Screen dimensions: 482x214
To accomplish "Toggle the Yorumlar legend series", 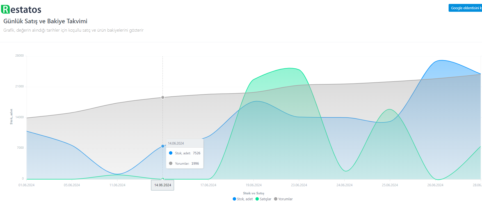I will [283, 199].
